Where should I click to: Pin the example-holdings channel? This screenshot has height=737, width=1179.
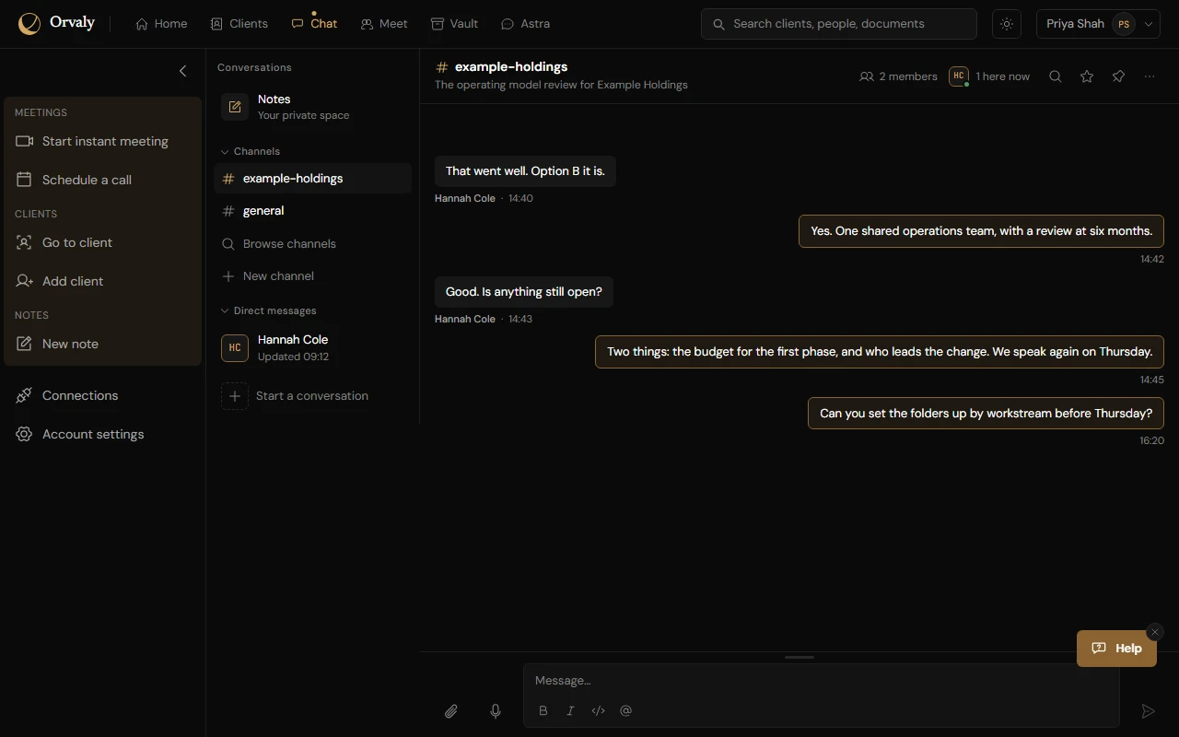(x=1118, y=76)
